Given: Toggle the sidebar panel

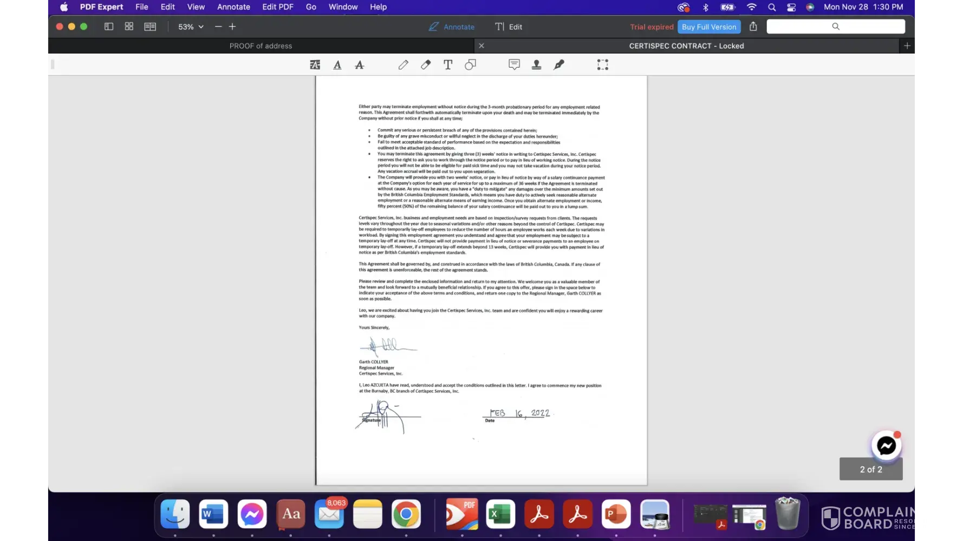Looking at the screenshot, I should tap(109, 27).
